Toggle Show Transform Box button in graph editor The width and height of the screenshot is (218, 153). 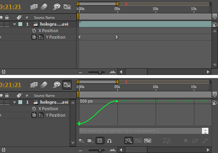(100, 141)
